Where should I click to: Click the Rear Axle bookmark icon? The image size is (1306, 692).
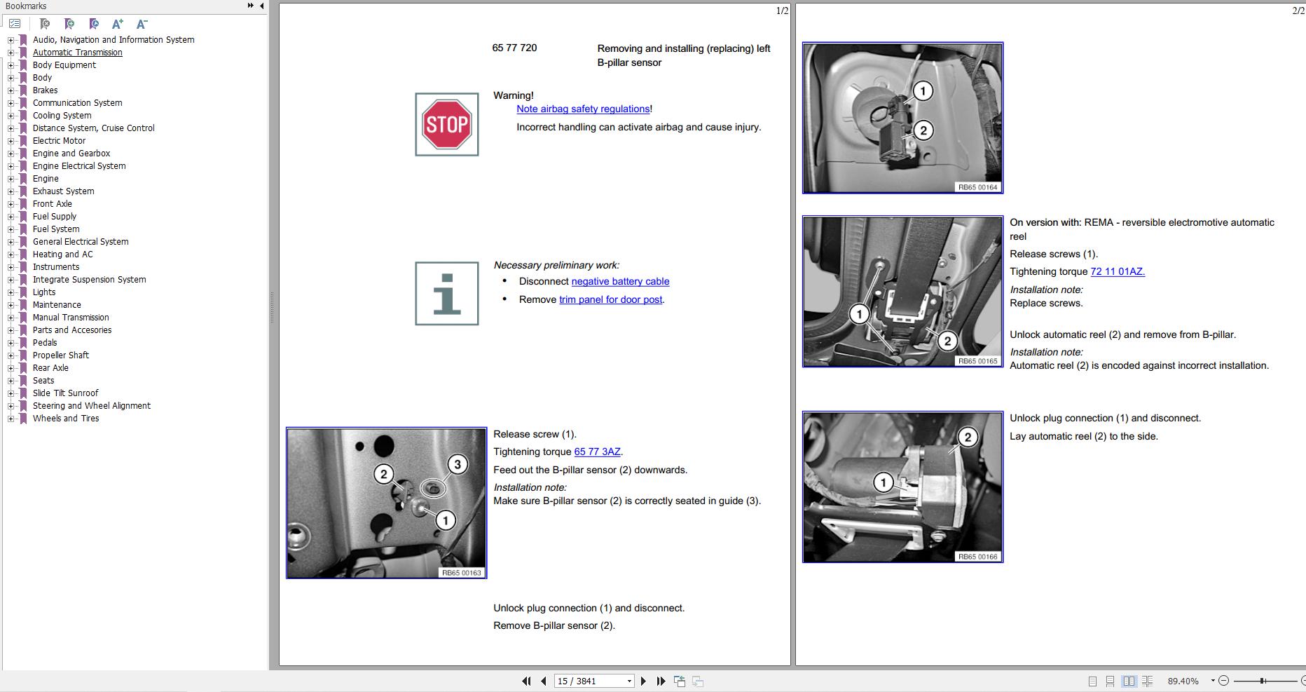[23, 368]
